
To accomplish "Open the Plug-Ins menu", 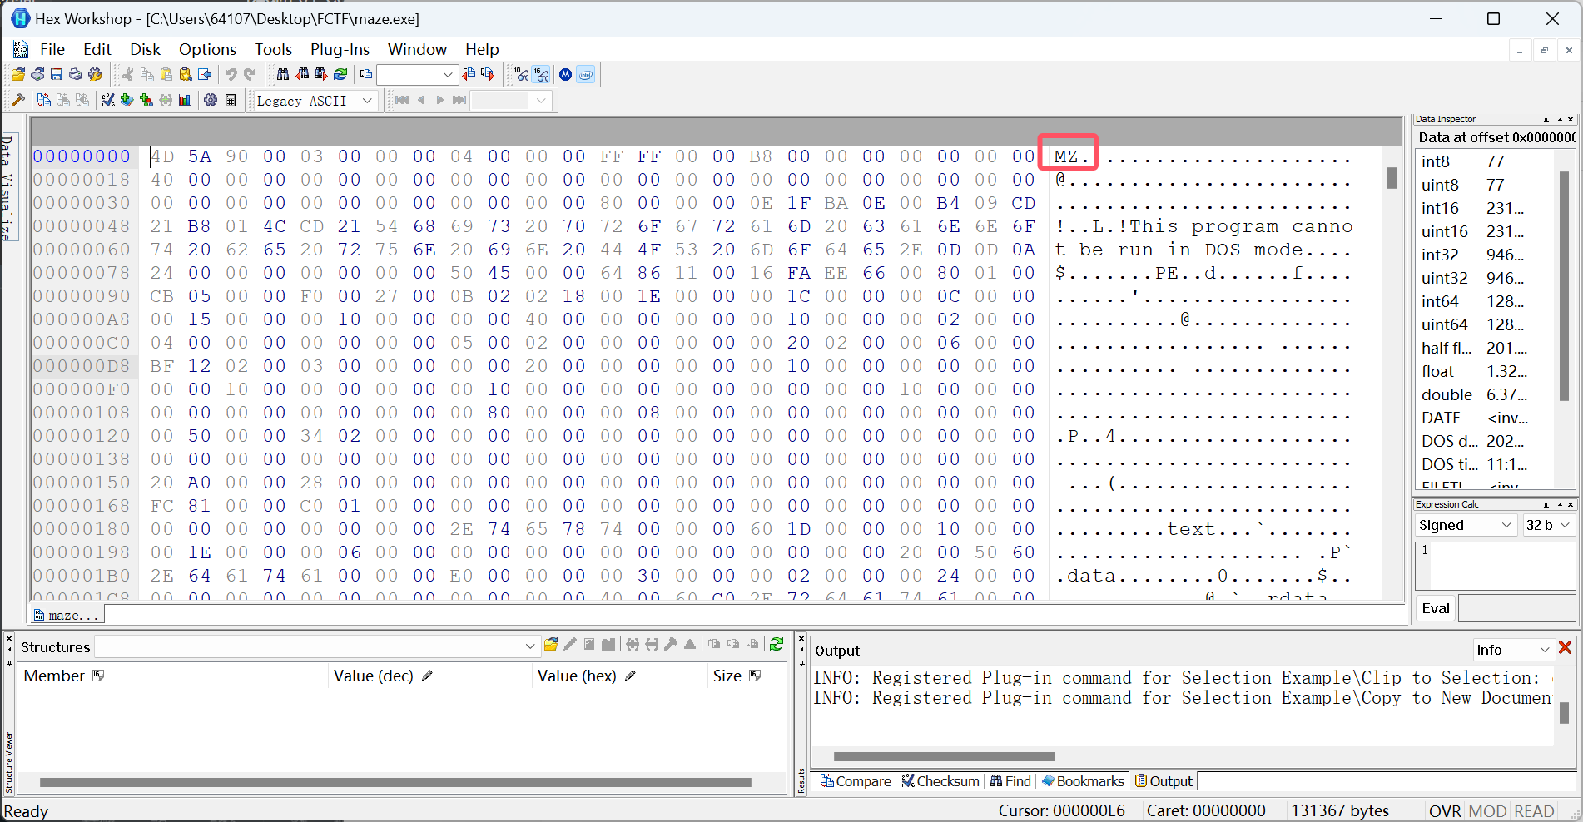I will (340, 49).
